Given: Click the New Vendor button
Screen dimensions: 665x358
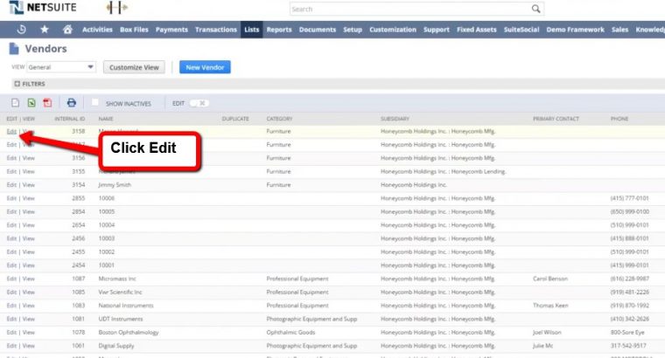Looking at the screenshot, I should tap(205, 67).
